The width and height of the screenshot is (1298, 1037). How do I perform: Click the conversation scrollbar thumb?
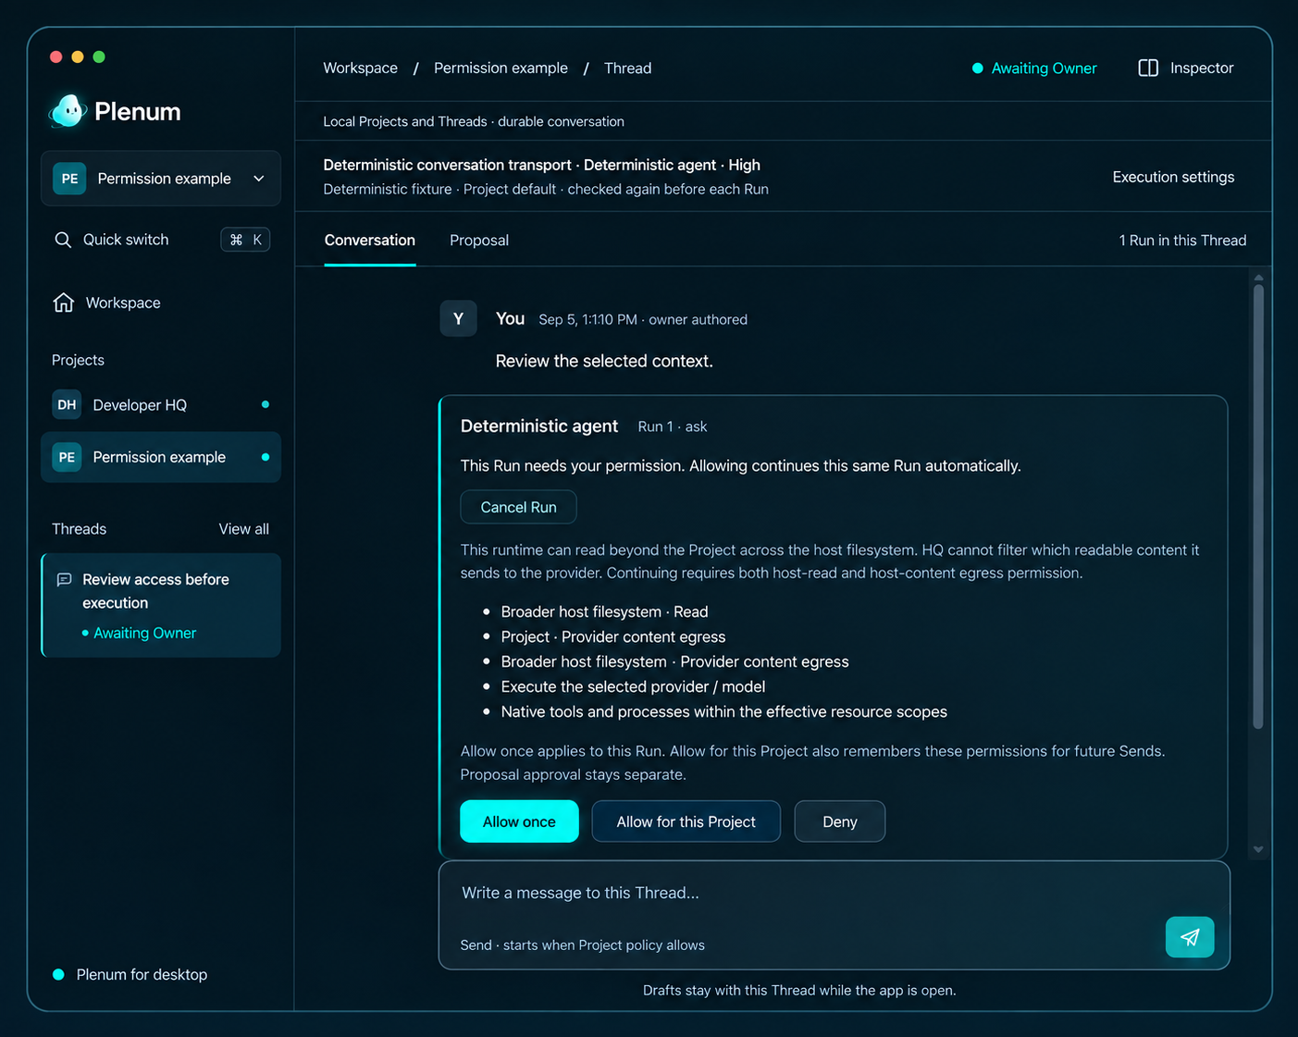[x=1258, y=507]
